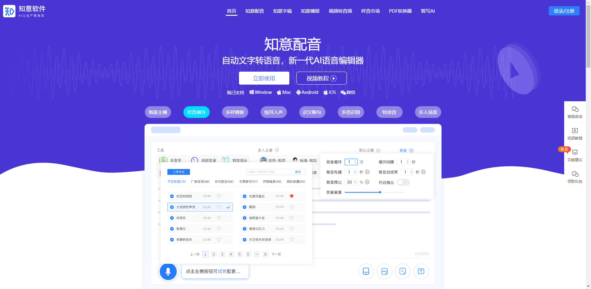Play the 初恋的微笑 track

coord(172,196)
